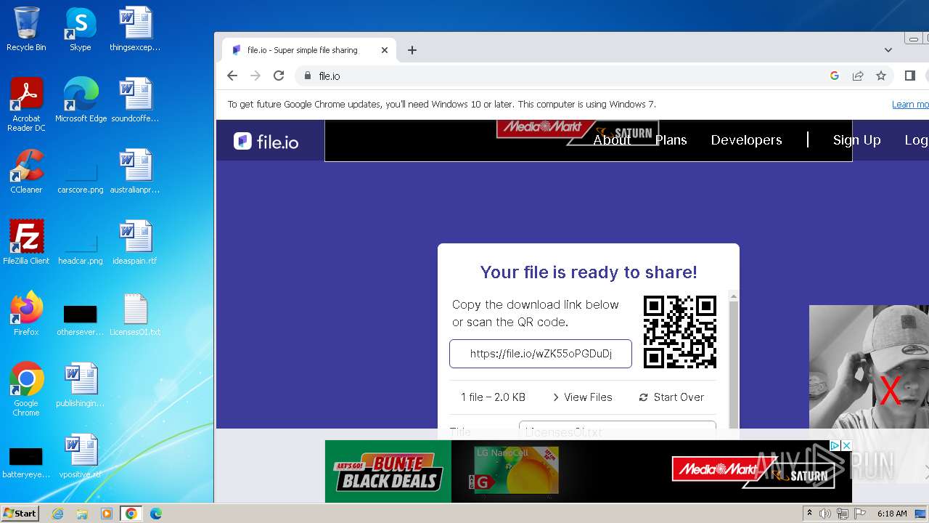This screenshot has height=523, width=929.
Task: Show hidden system tray icons
Action: pyautogui.click(x=809, y=514)
